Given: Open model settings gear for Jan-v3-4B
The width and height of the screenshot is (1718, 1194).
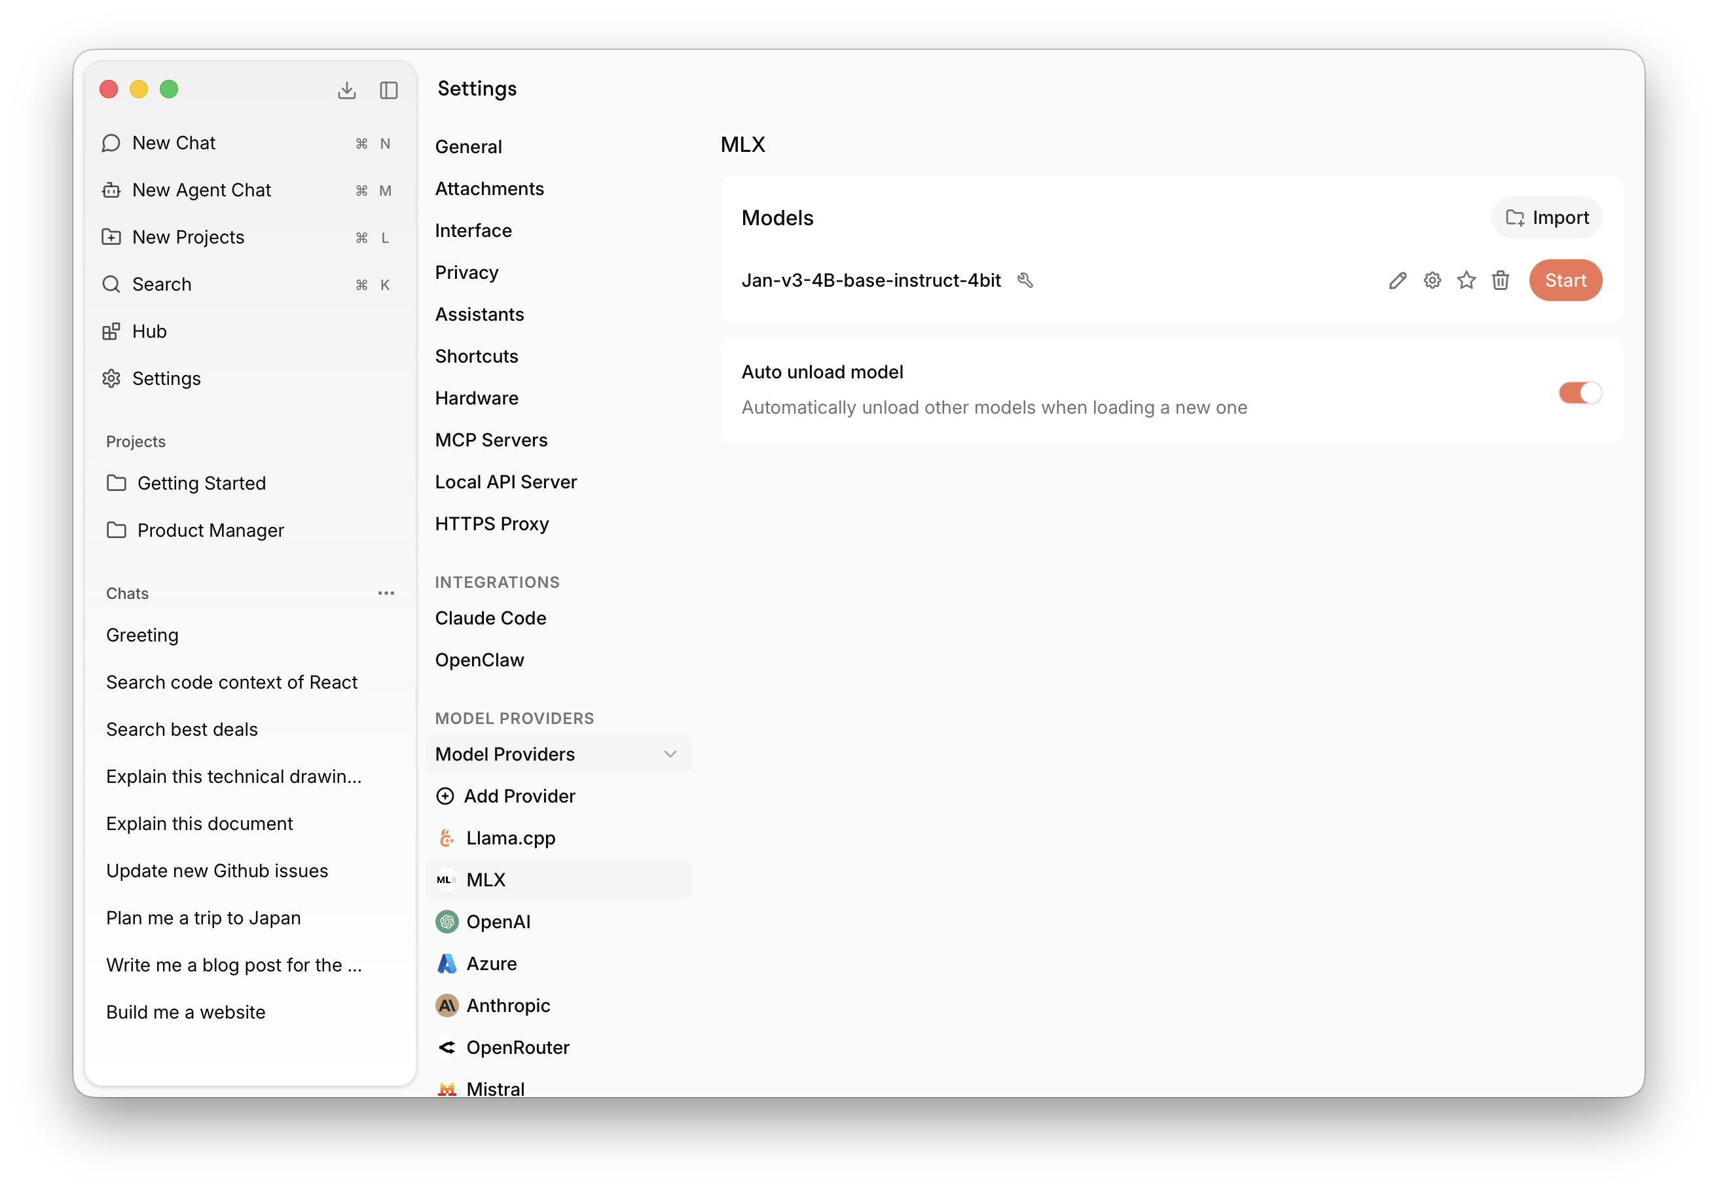Looking at the screenshot, I should pos(1431,281).
